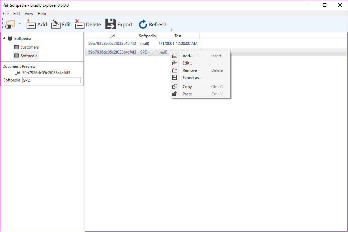Viewport: 348px width, 232px height.
Task: Click the Document Preview heading
Action: [x=19, y=66]
